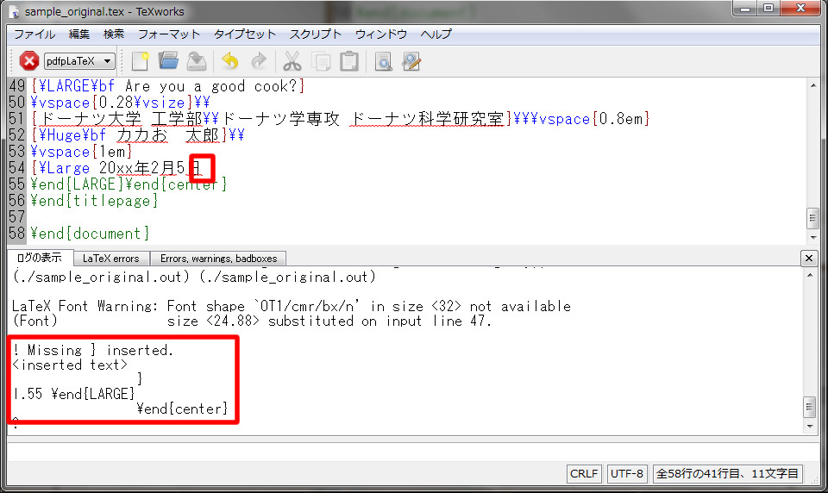Open the ウィンドウ menu

click(380, 34)
